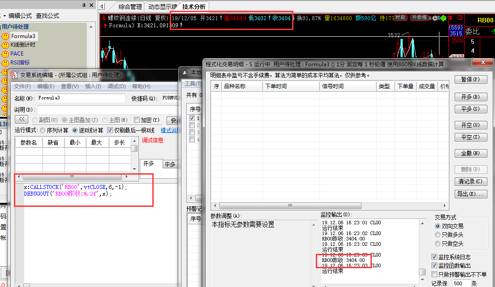
Task: Select 只做空头 trading mode
Action: point(438,244)
